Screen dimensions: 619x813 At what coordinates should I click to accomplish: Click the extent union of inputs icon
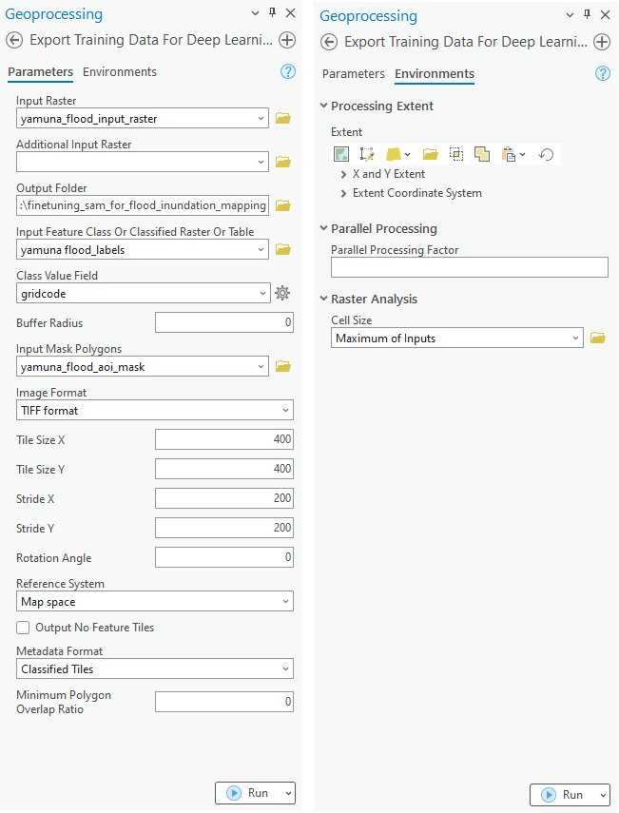pyautogui.click(x=482, y=154)
